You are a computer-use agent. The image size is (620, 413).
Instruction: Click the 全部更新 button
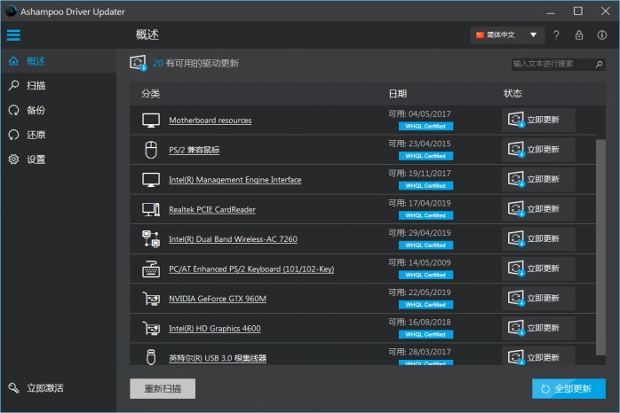click(x=568, y=389)
